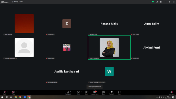Click the tray microphone icon
The width and height of the screenshot is (176, 99).
[x=159, y=97]
